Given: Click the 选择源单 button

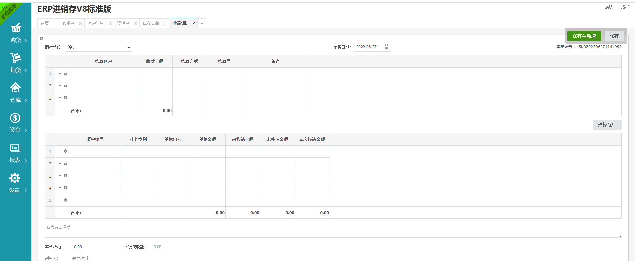Looking at the screenshot, I should tap(607, 125).
